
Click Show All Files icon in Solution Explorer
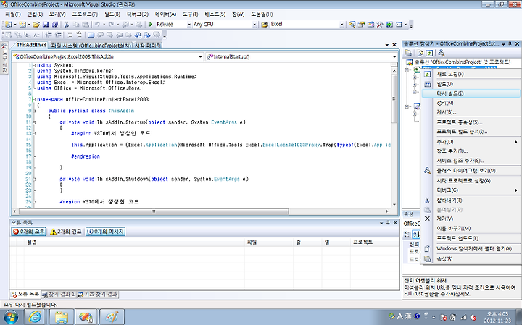[420, 53]
